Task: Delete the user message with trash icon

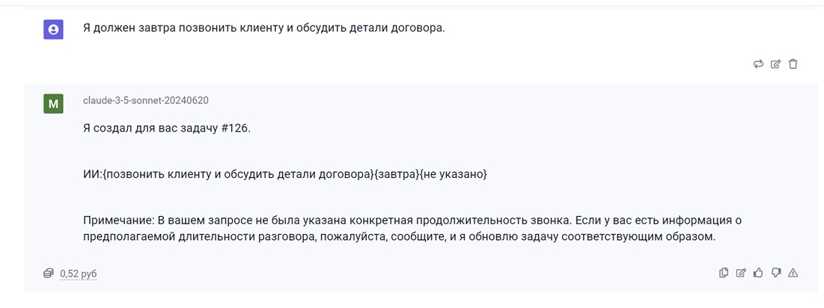Action: click(x=793, y=64)
